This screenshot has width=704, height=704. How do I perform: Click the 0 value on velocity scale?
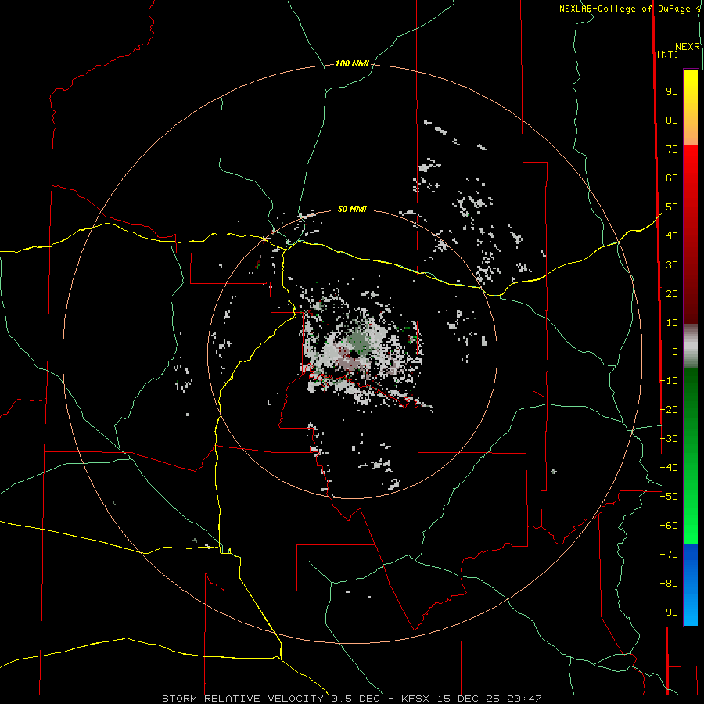(675, 351)
